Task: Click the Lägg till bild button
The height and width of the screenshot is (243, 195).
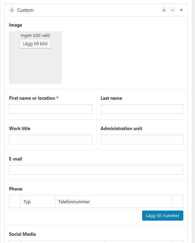Action: 35,44
